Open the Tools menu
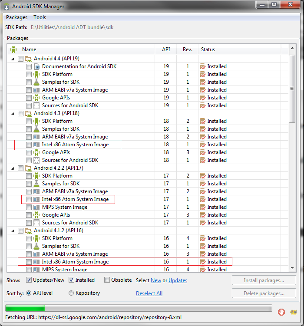The height and width of the screenshot is (326, 304). tap(40, 17)
